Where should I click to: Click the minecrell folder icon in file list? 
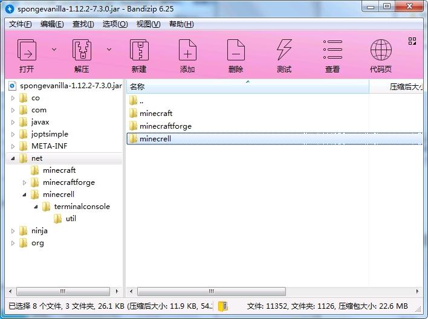(133, 138)
